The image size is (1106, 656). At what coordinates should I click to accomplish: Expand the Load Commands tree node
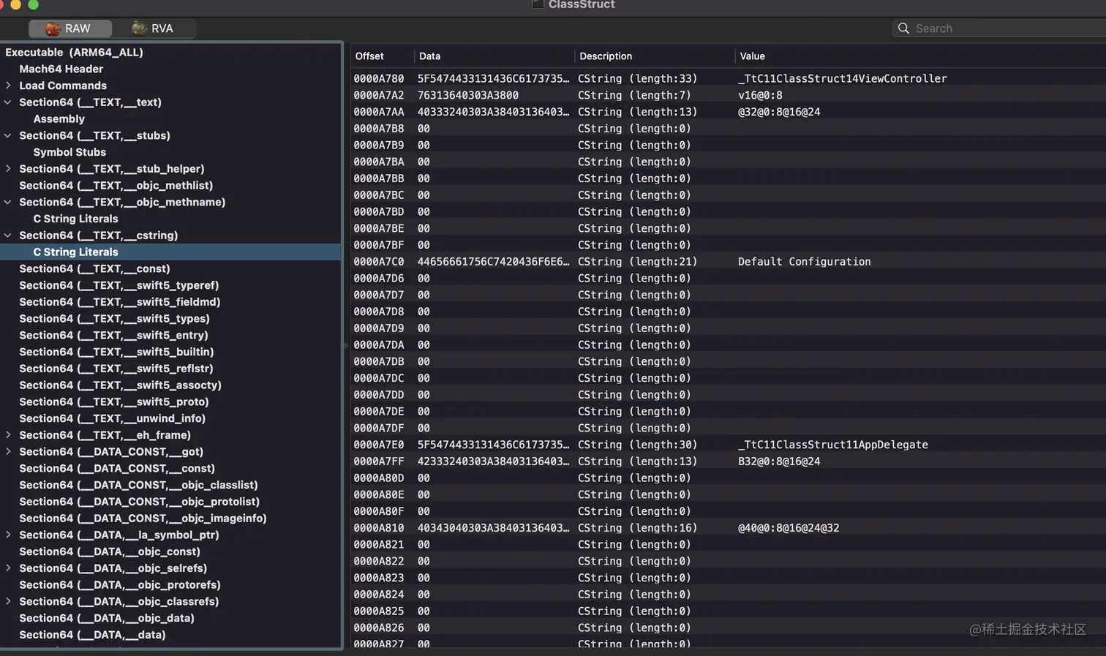tap(8, 86)
